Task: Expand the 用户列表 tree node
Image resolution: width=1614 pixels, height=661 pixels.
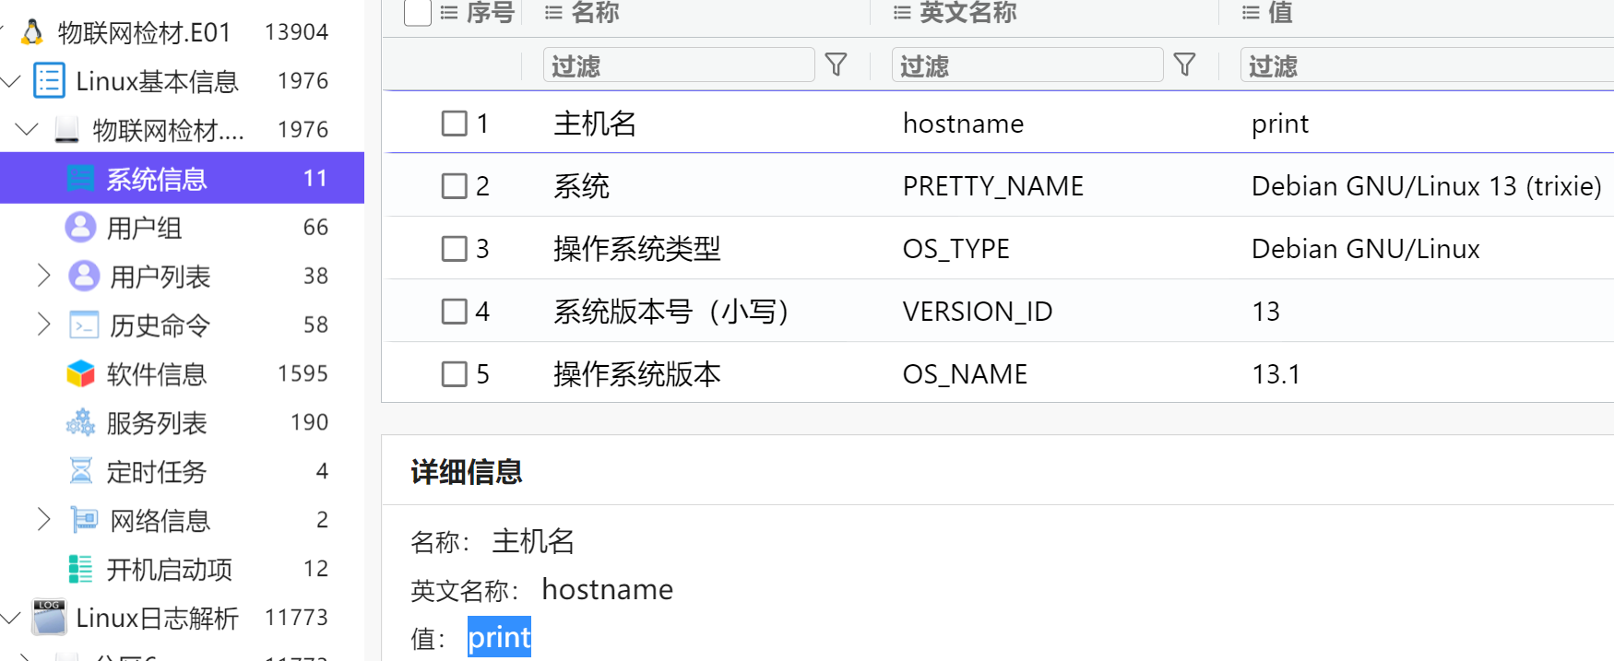Action: [x=43, y=276]
